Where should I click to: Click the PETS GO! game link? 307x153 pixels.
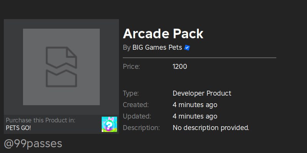point(18,128)
